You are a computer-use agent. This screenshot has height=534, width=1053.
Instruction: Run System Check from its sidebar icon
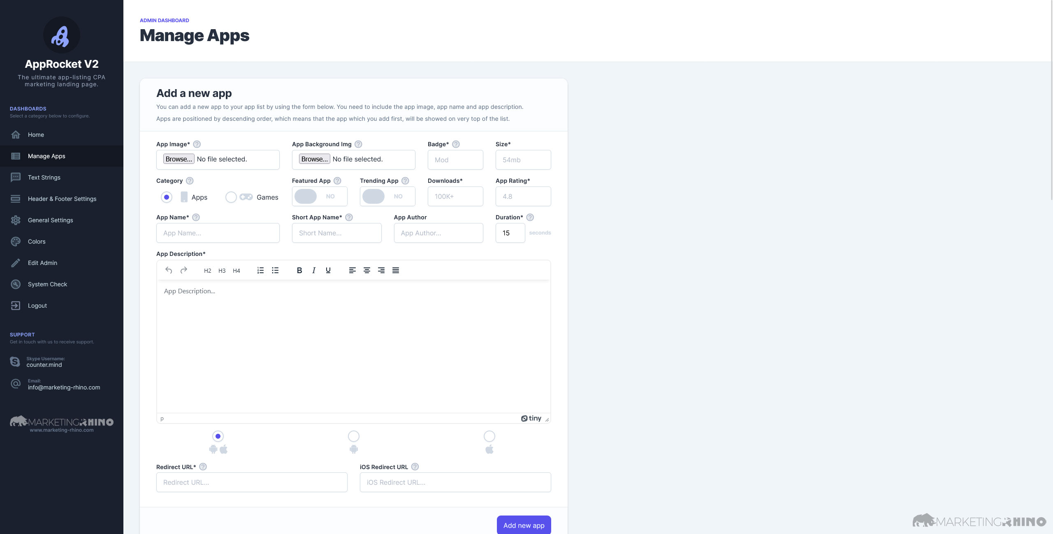coord(16,284)
